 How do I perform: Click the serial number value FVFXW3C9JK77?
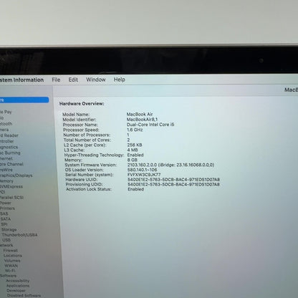(144, 175)
